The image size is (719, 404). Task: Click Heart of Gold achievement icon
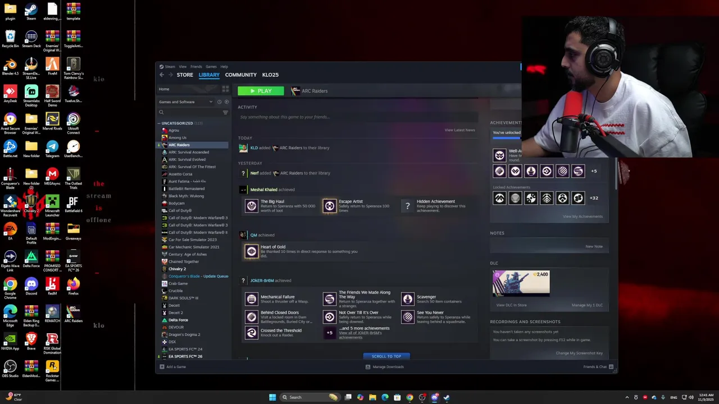tap(251, 251)
